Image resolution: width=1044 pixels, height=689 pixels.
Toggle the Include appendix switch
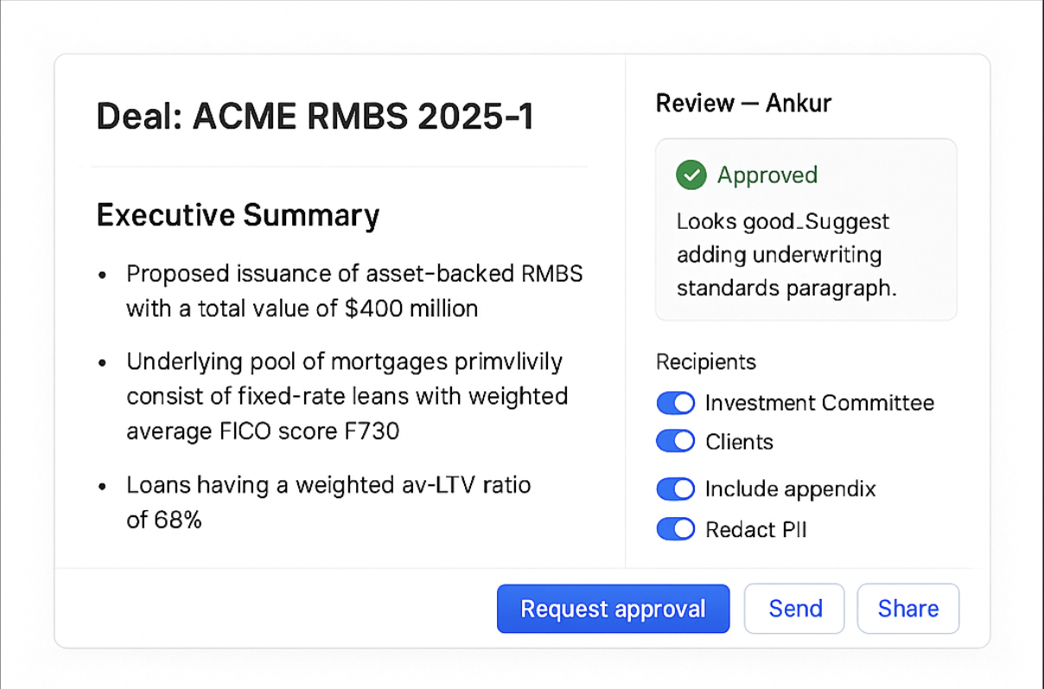tap(676, 490)
